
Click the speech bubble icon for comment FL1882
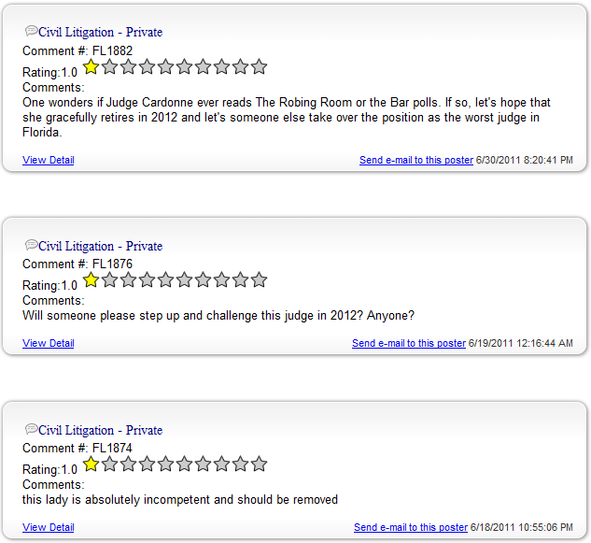(x=32, y=31)
